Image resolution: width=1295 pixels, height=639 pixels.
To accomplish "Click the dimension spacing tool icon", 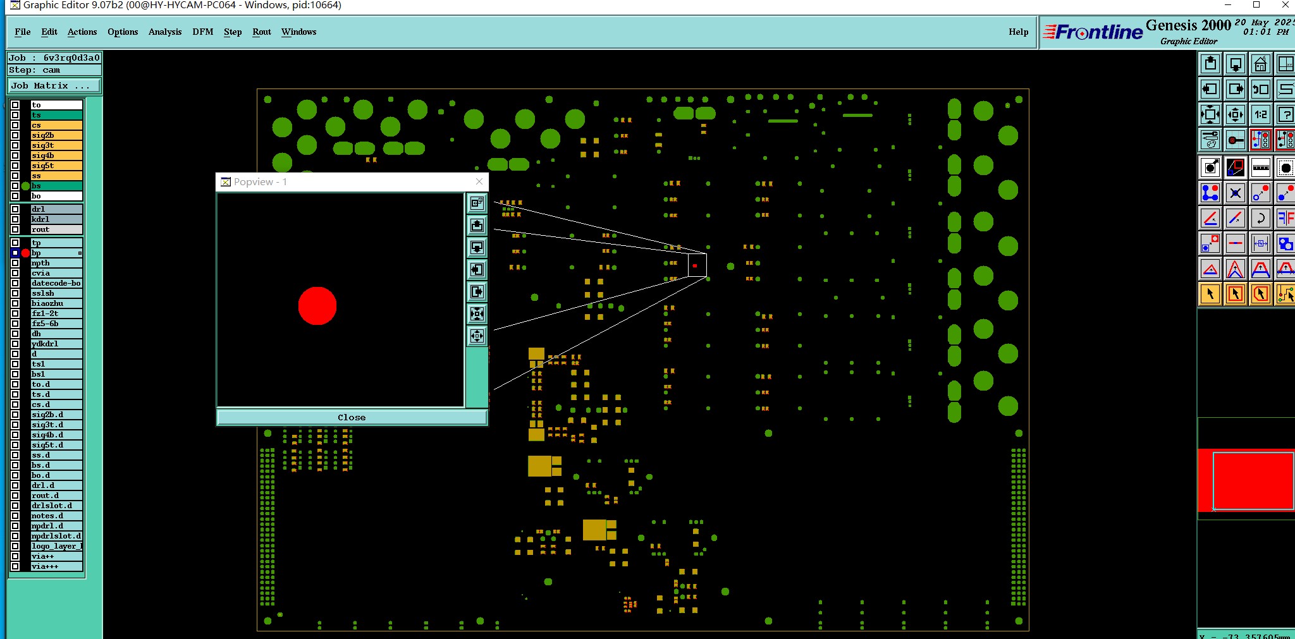I will (x=1261, y=243).
